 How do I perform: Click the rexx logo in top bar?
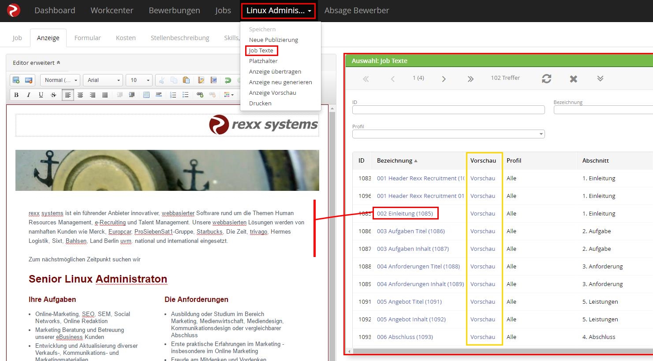(x=14, y=10)
